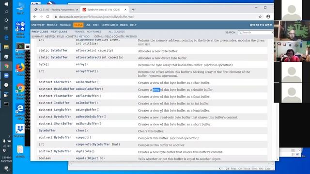Screen dimensions: 310x174
Task: Open USE in Javadoc navbar
Action: [x=88, y=25]
